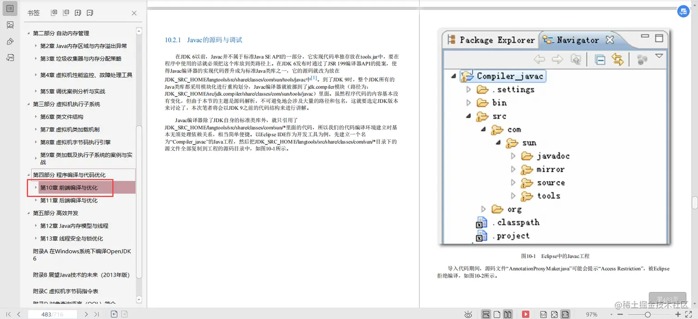Screen dimensions: 698x319
Task: Open the signature pen sidebar icon
Action: click(10, 42)
